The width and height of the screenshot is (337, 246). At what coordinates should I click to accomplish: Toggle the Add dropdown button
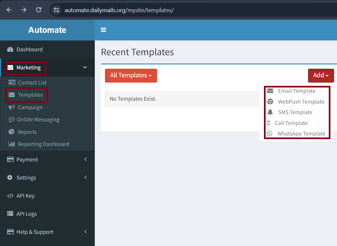pyautogui.click(x=321, y=76)
